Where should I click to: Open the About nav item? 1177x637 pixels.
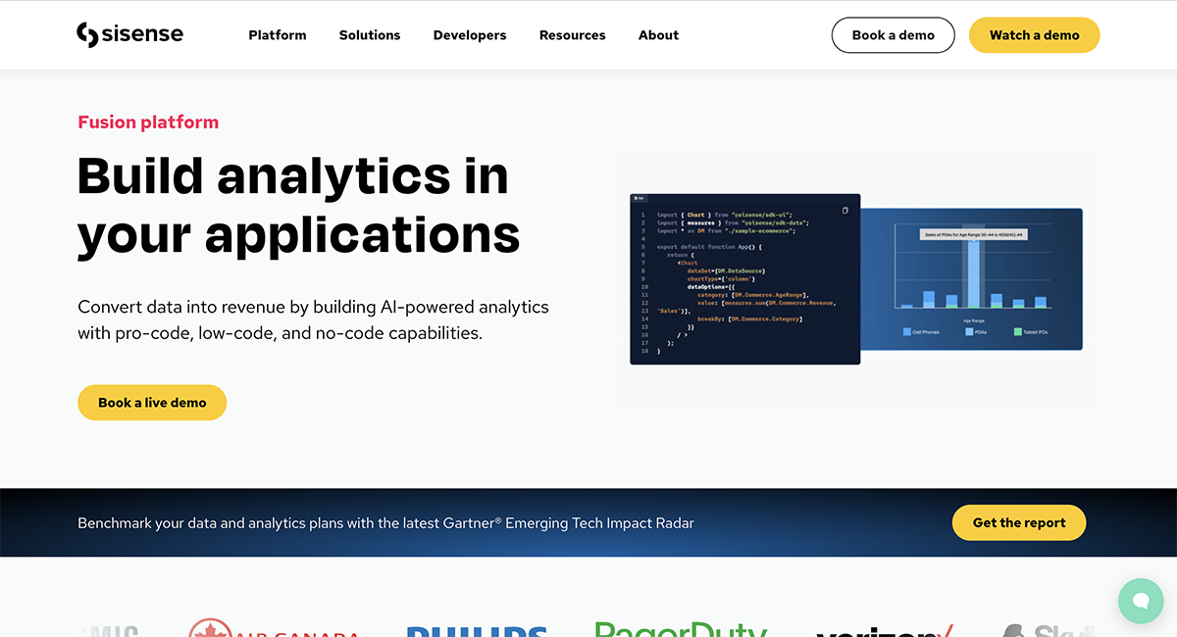[x=658, y=35]
